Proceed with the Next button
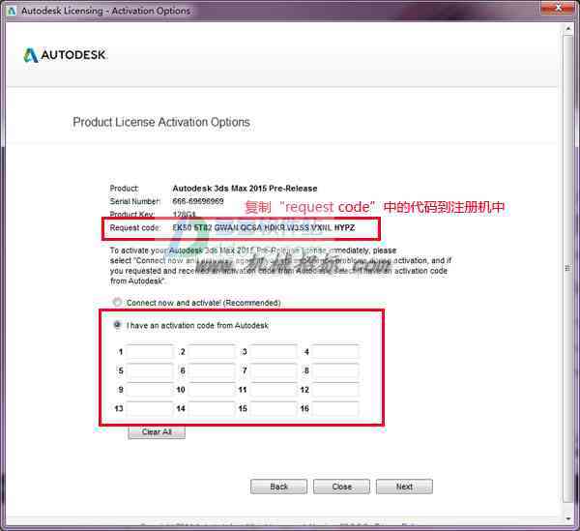This screenshot has height=531, width=580. point(404,487)
